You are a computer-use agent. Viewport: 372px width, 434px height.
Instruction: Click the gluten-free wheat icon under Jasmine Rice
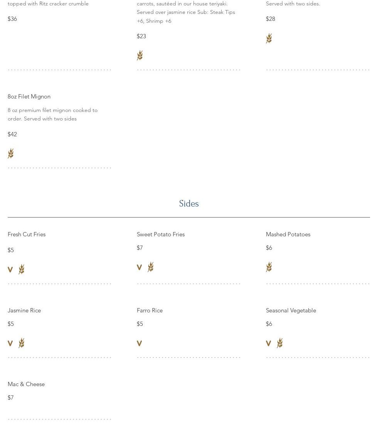pyautogui.click(x=22, y=343)
